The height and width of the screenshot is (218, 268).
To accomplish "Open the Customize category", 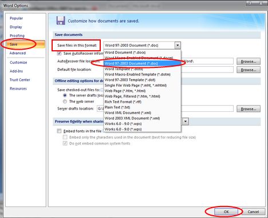I will coord(18,62).
